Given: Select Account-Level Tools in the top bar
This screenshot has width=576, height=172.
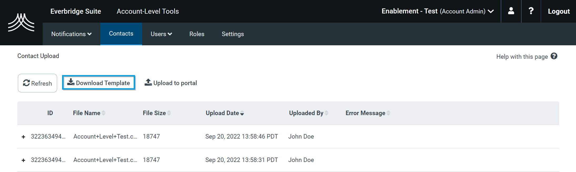Looking at the screenshot, I should point(148,11).
